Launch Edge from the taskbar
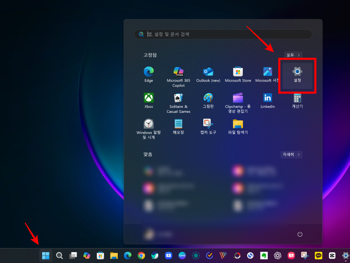 click(x=128, y=255)
